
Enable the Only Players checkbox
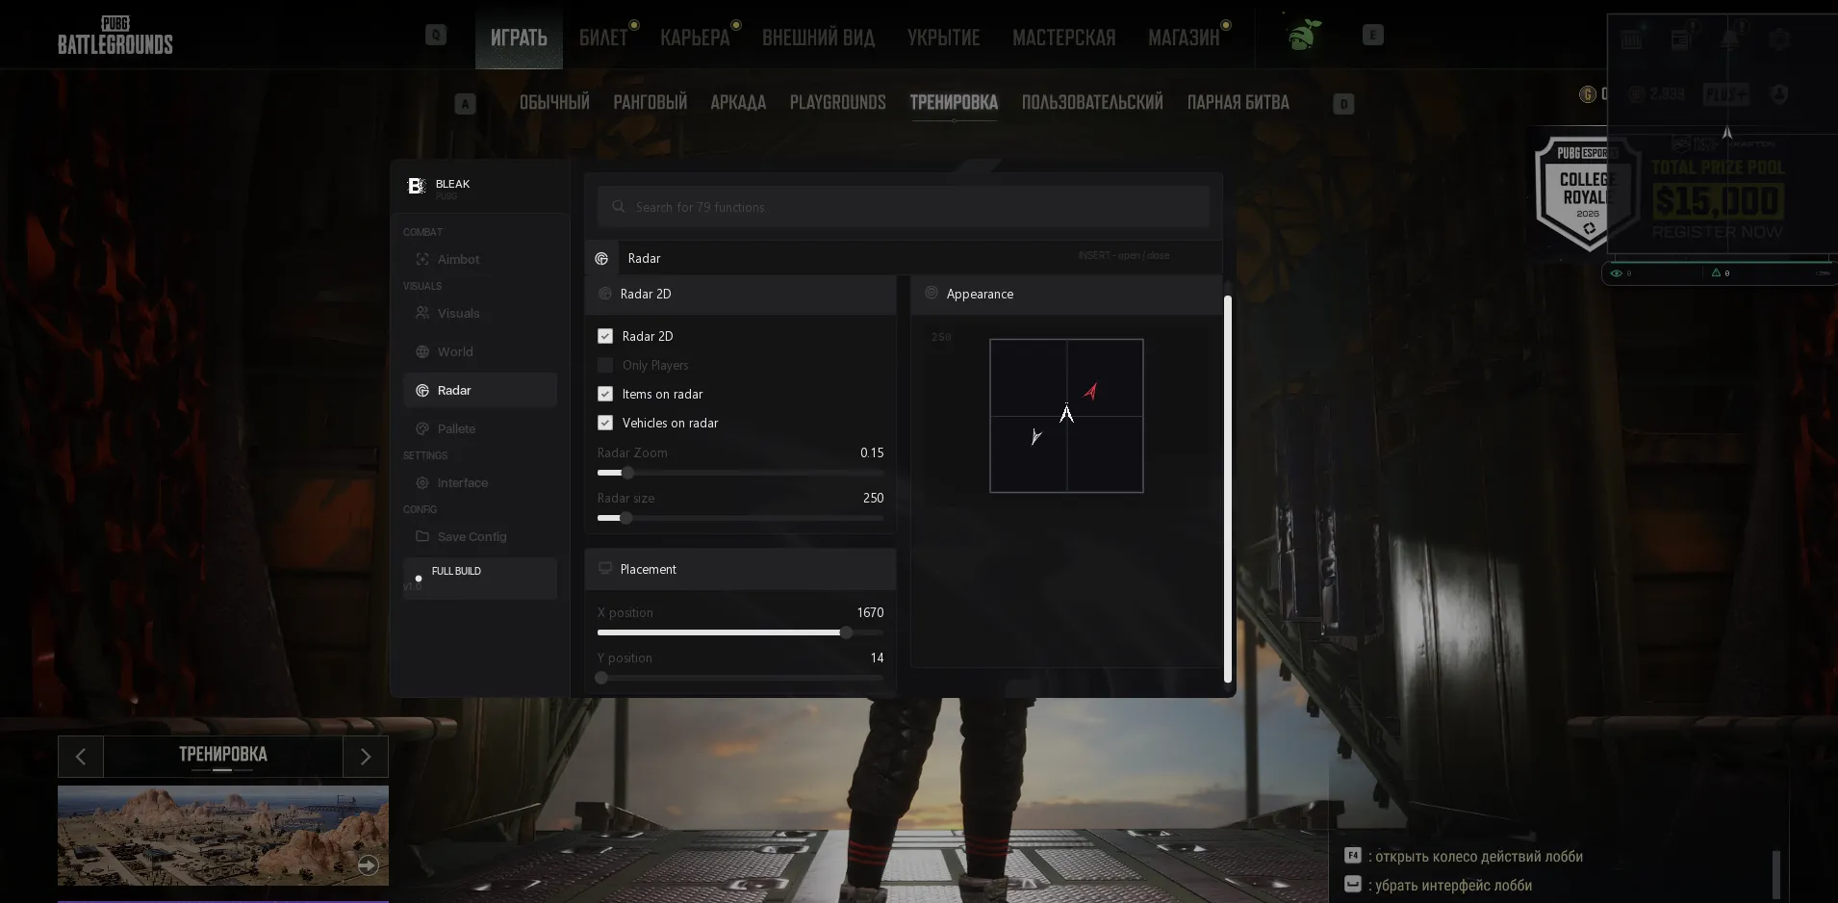[605, 365]
